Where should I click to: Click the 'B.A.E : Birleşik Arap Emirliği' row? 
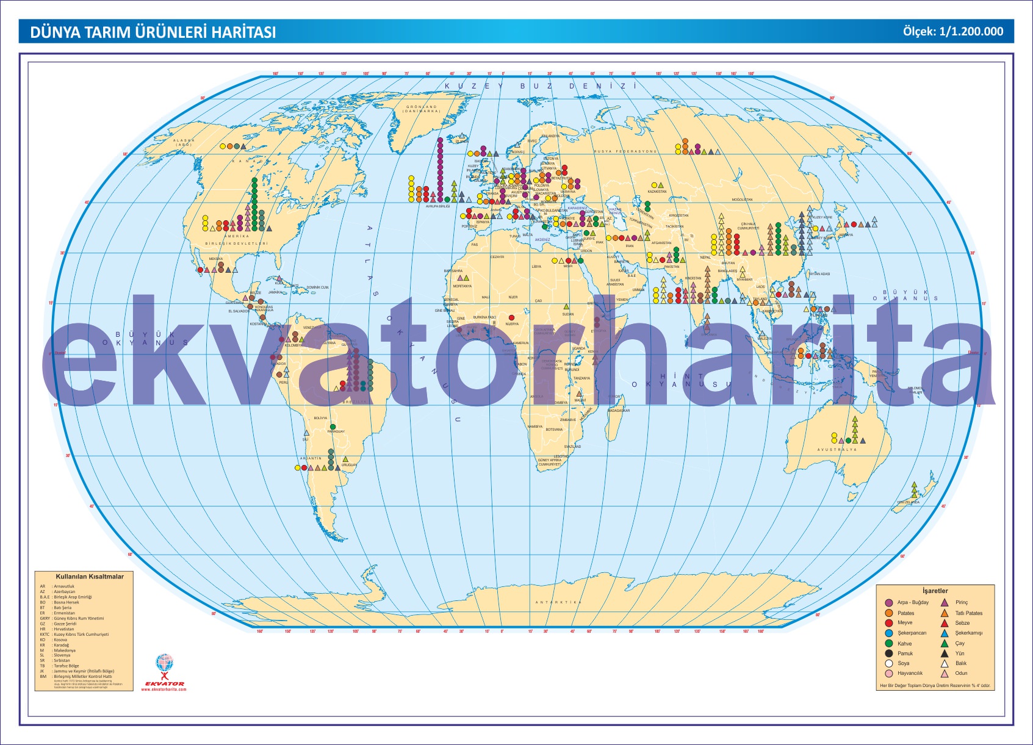[66, 597]
